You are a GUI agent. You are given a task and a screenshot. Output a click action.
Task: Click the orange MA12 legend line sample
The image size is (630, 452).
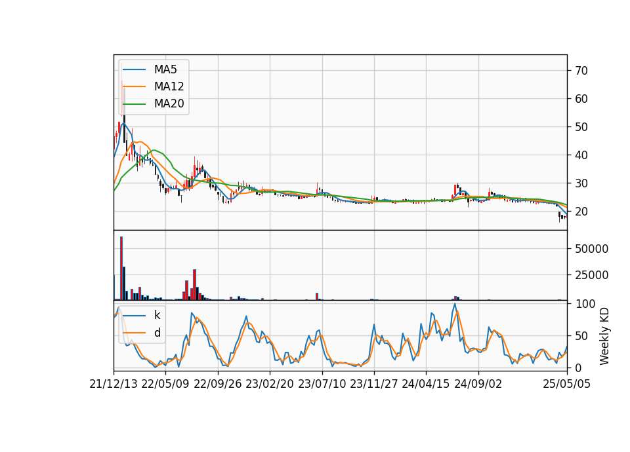[134, 86]
